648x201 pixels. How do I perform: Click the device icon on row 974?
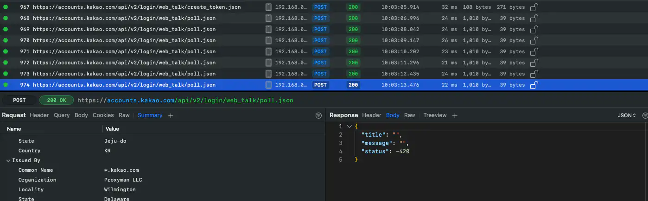(269, 85)
